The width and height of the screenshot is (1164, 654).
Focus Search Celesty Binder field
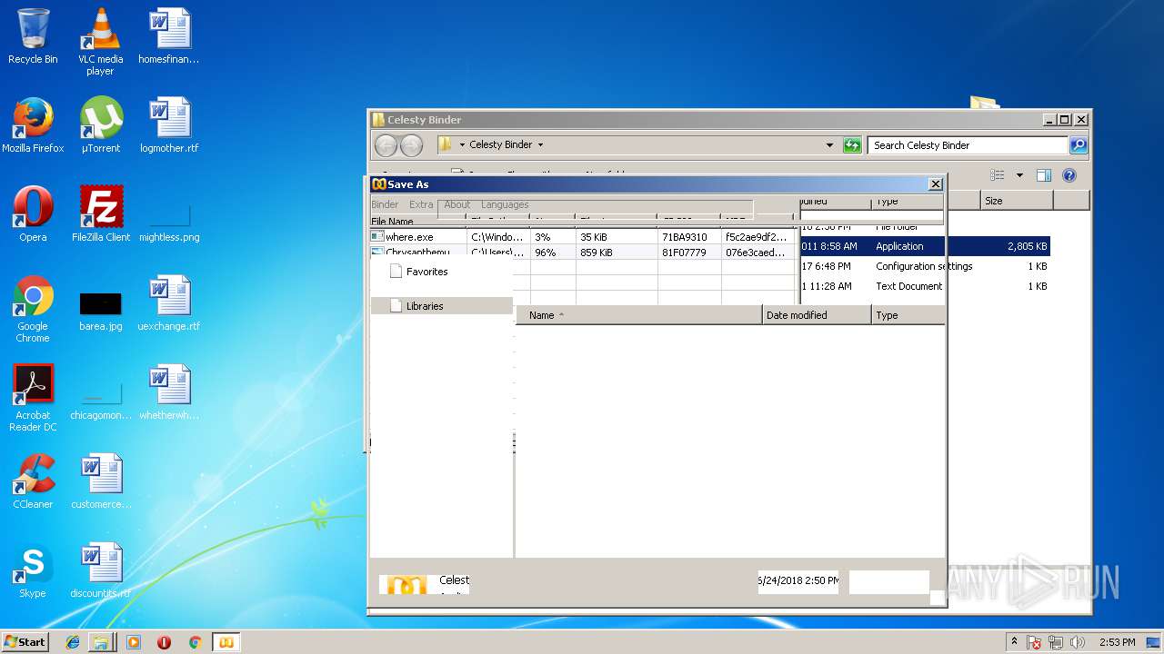(x=967, y=145)
